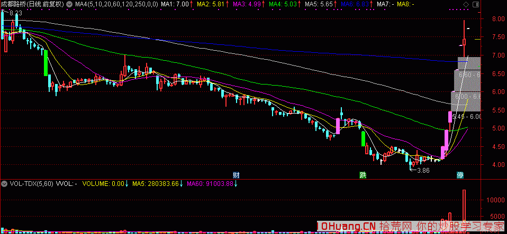
Task: Open the VOL-TDX indicator dropdown icon
Action: point(4,184)
